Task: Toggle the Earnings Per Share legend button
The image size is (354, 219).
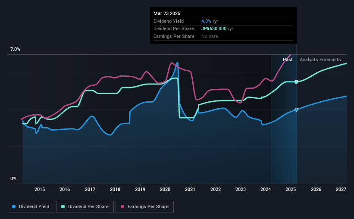Action: 144,207
